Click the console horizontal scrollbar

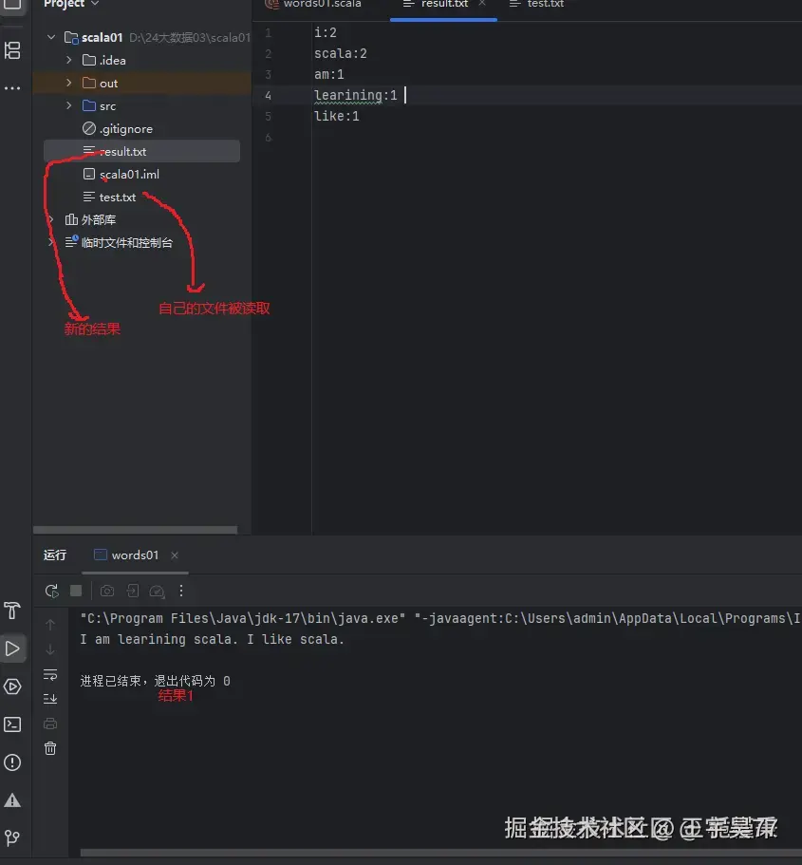click(440, 853)
